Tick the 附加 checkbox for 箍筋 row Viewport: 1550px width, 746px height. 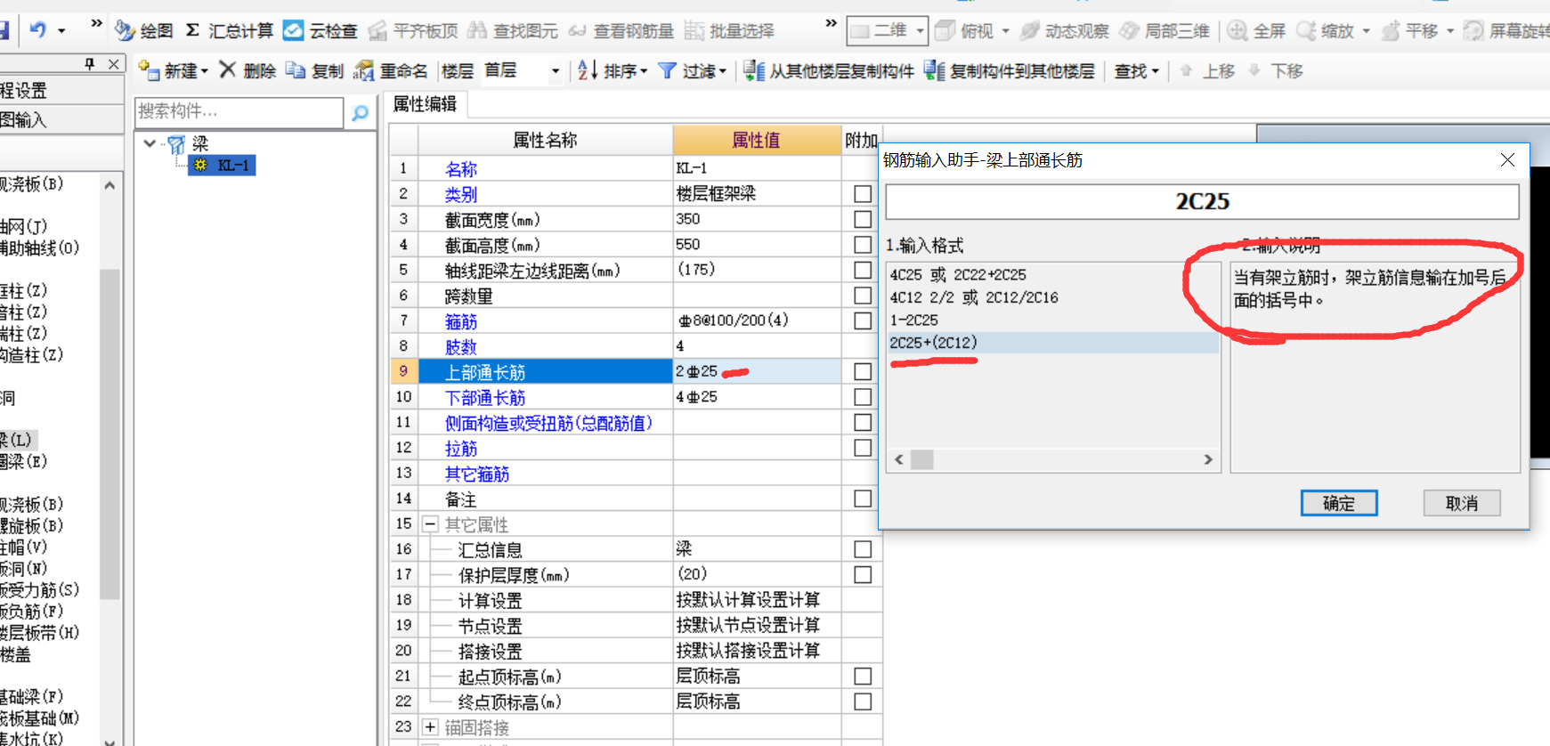(863, 320)
